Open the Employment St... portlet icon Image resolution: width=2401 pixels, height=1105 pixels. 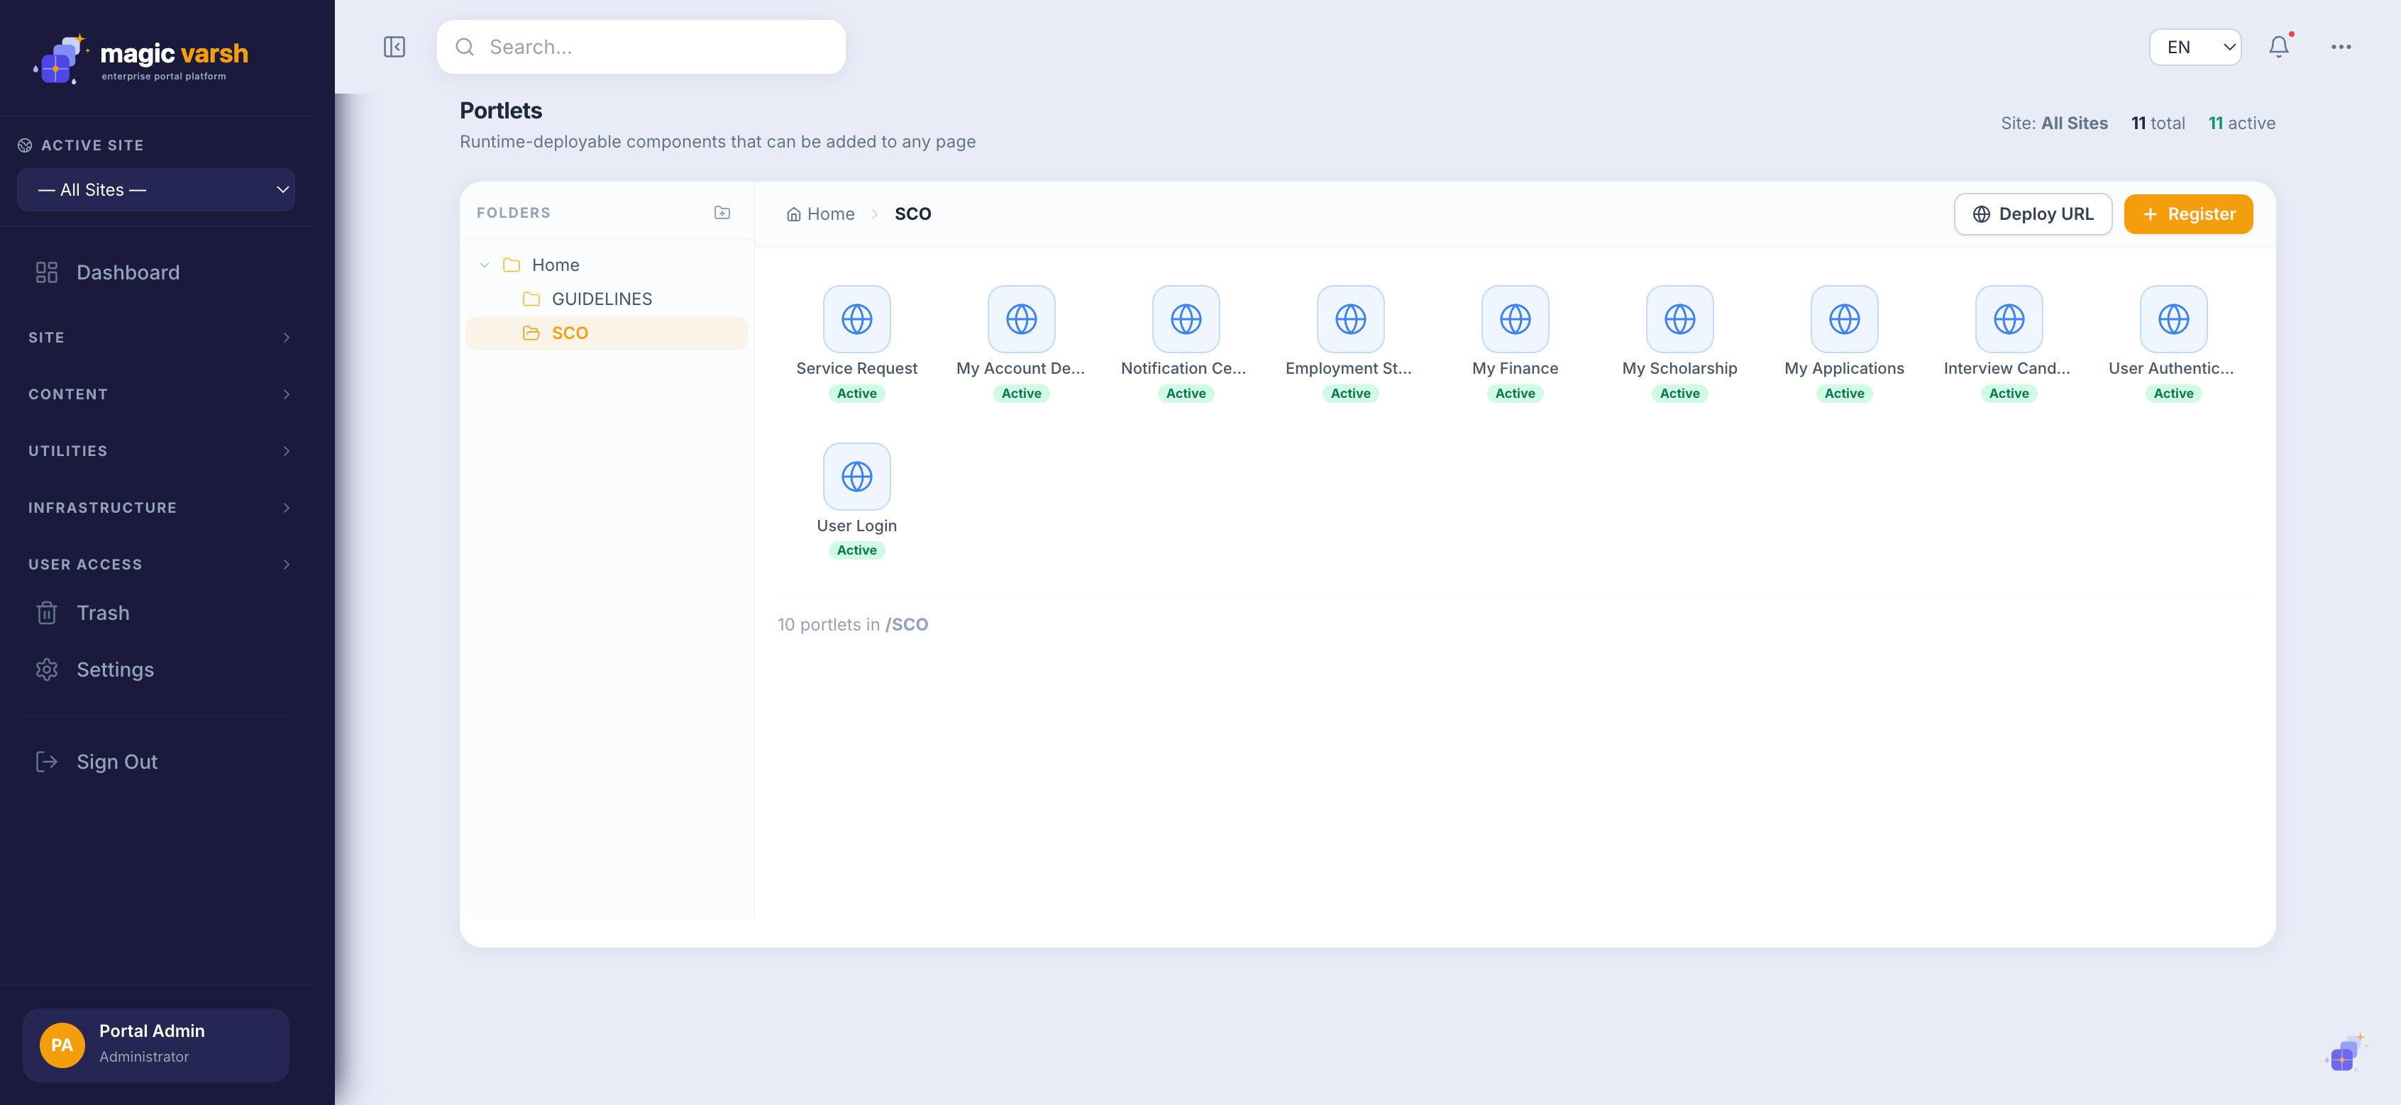(x=1351, y=318)
